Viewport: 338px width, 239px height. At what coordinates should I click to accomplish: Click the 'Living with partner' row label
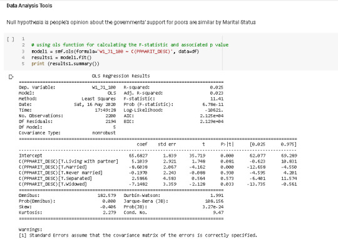tap(69, 161)
